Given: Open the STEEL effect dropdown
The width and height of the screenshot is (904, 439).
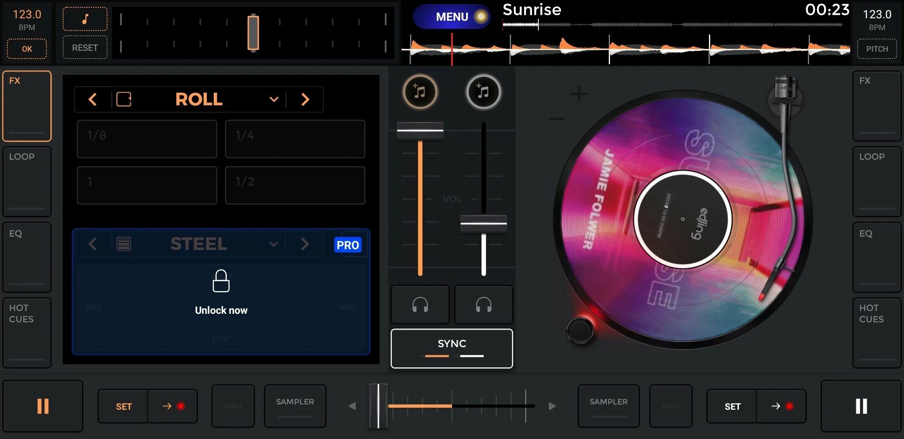Looking at the screenshot, I should 273,244.
